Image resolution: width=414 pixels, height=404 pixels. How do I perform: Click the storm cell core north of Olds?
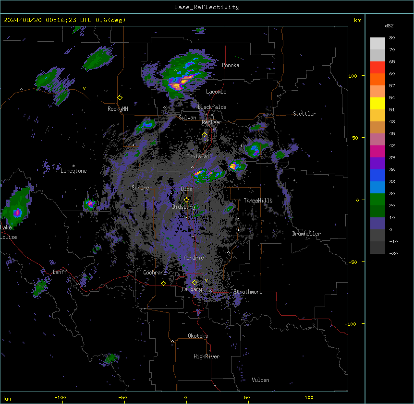click(x=199, y=173)
